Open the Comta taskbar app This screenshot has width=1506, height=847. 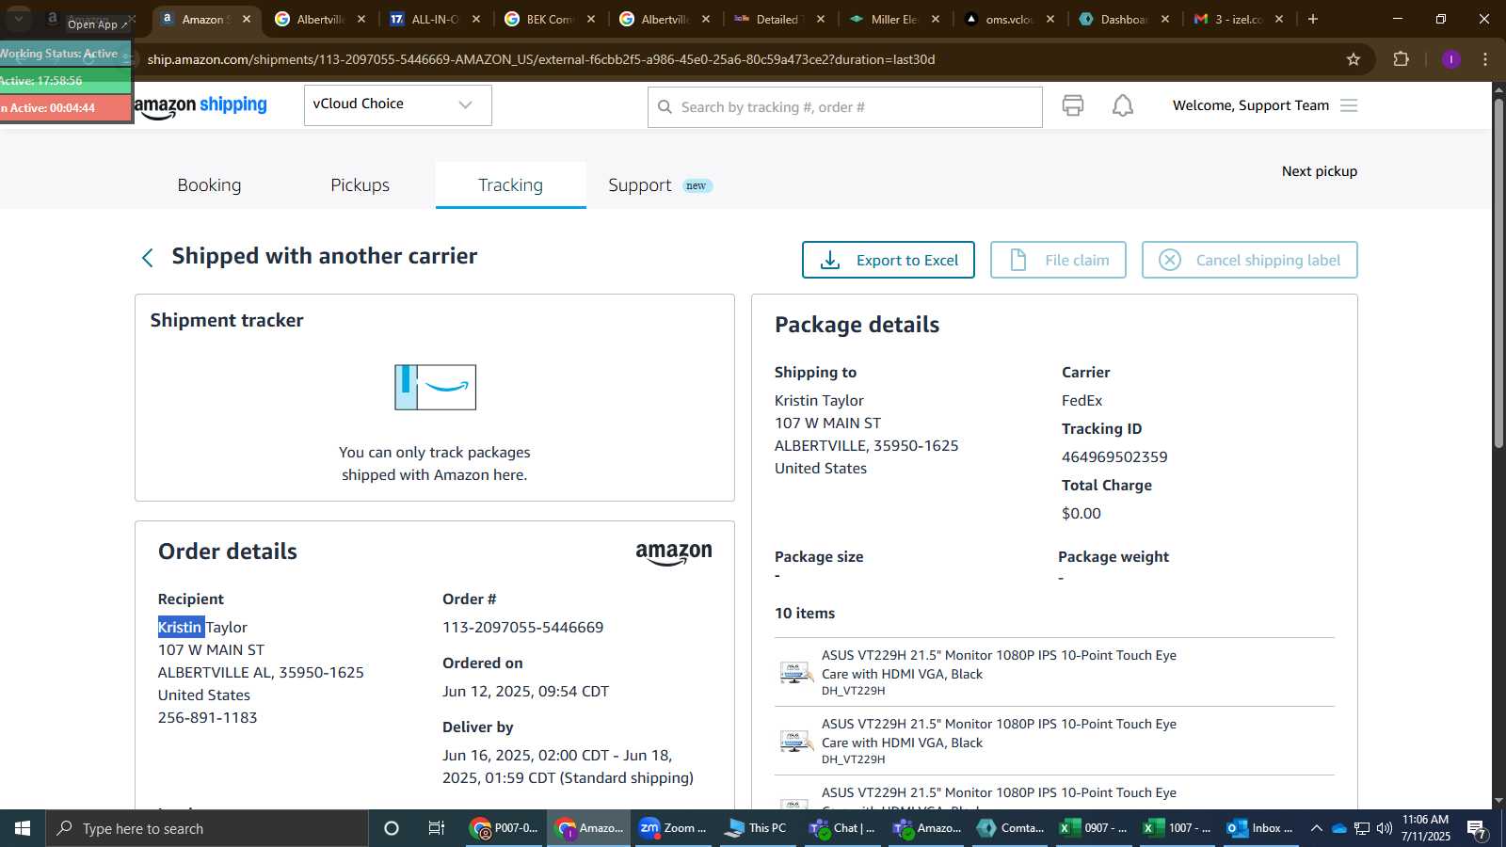tap(1011, 828)
